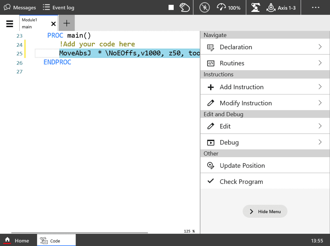Click the Debug play-window icon

tap(211, 142)
